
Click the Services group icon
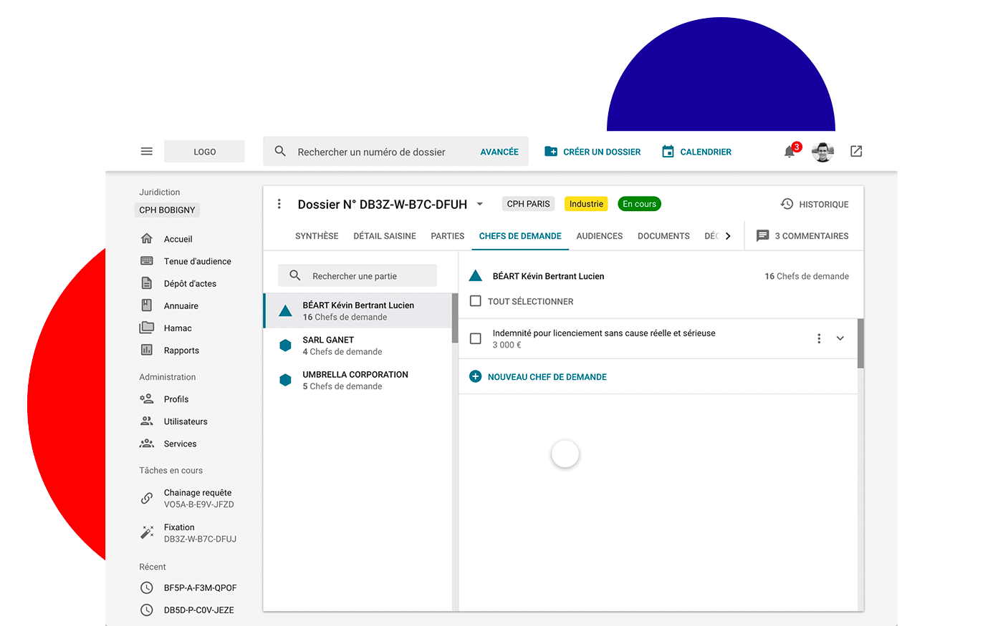tap(147, 444)
